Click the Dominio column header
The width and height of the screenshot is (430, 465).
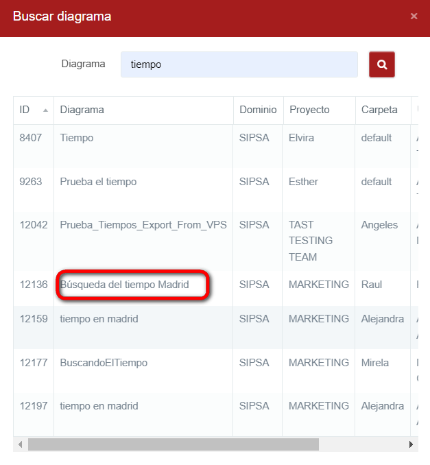click(258, 110)
